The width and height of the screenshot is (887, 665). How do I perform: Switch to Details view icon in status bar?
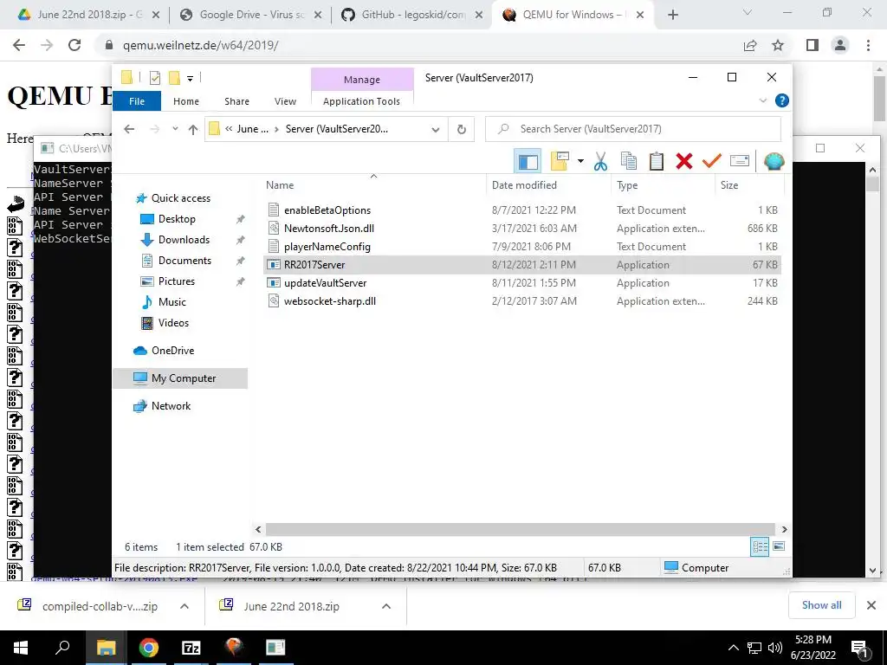point(760,546)
